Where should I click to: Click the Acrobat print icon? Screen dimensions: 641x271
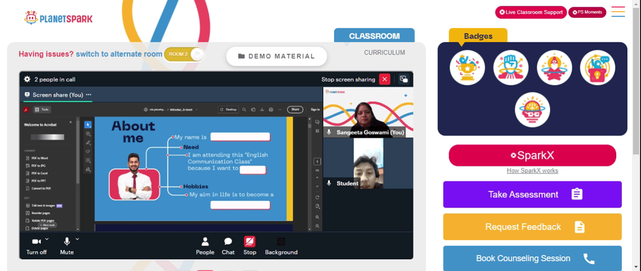271,110
